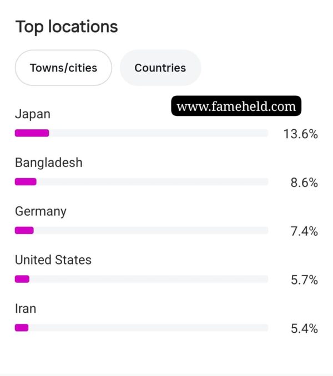Select the Countries tab
This screenshot has height=376, width=333.
[x=160, y=68]
